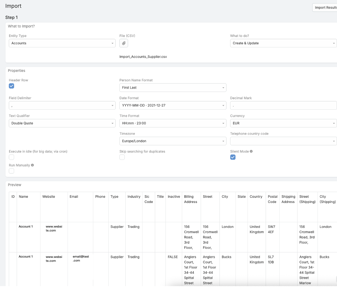Open the Timezone dropdown

[172, 141]
